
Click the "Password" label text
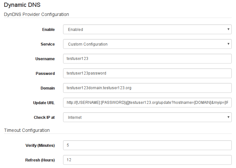(45, 73)
